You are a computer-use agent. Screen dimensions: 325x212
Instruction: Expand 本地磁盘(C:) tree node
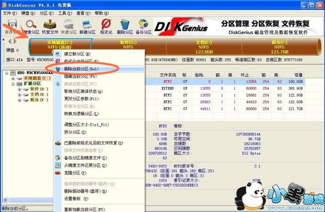pyautogui.click(x=13, y=78)
